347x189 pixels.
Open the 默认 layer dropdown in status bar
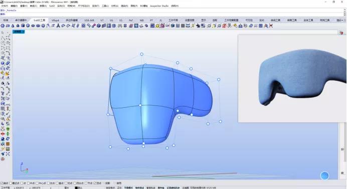80,187
